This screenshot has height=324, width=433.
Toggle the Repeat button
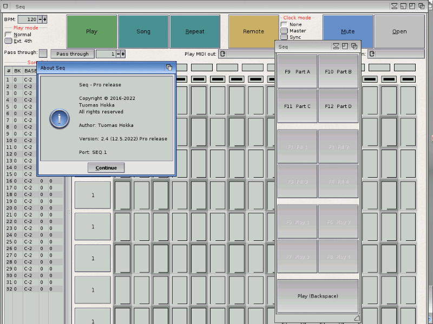coord(195,32)
